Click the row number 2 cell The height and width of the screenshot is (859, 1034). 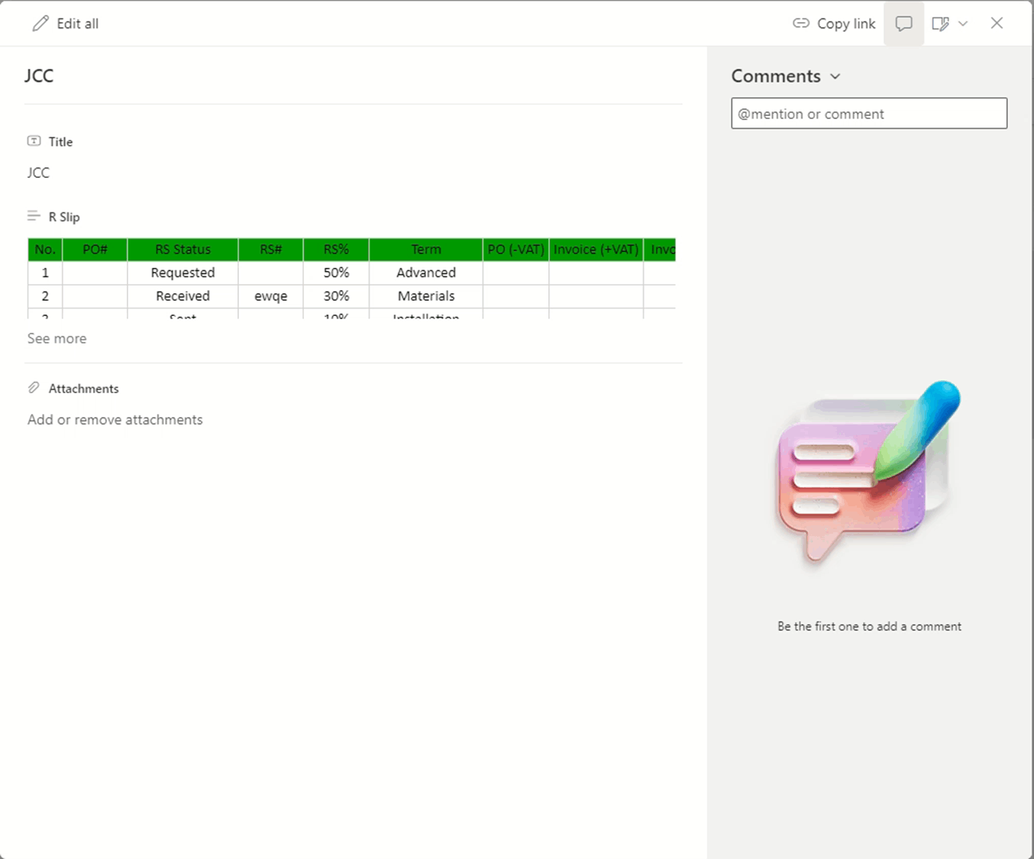coord(45,296)
